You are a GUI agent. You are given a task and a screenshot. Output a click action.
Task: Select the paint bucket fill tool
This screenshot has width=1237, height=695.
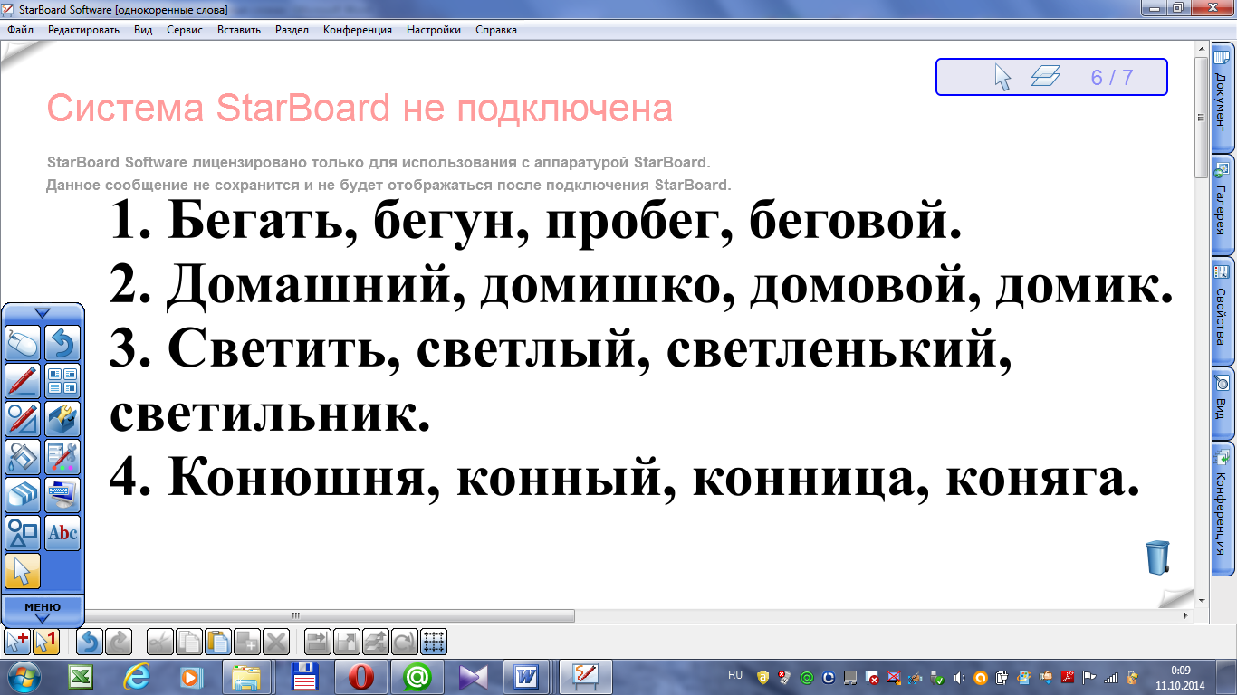tap(24, 457)
